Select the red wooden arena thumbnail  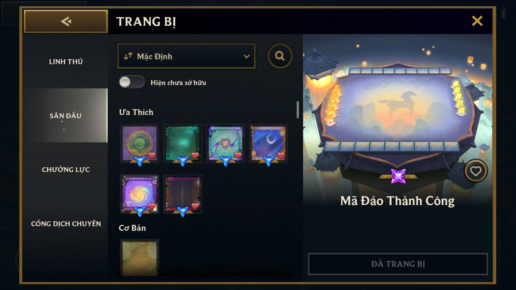coord(182,194)
